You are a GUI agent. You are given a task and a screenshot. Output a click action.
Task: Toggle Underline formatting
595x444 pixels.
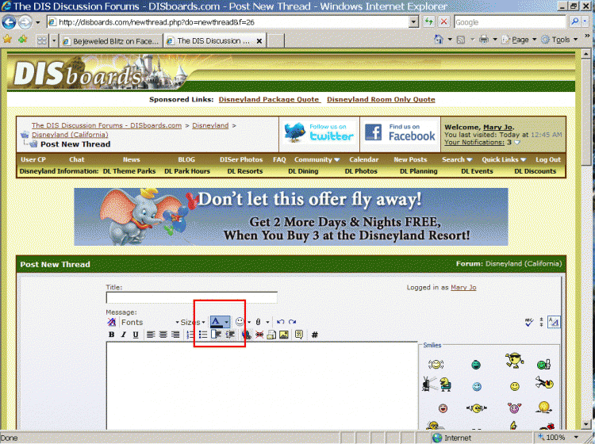click(x=136, y=335)
